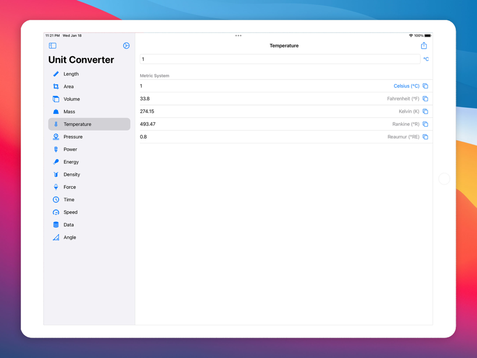Click the Area crop icon
The height and width of the screenshot is (358, 477).
point(56,86)
